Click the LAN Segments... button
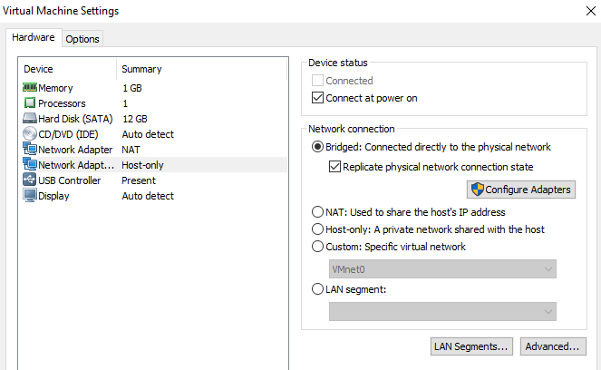The width and height of the screenshot is (601, 370). click(x=470, y=346)
